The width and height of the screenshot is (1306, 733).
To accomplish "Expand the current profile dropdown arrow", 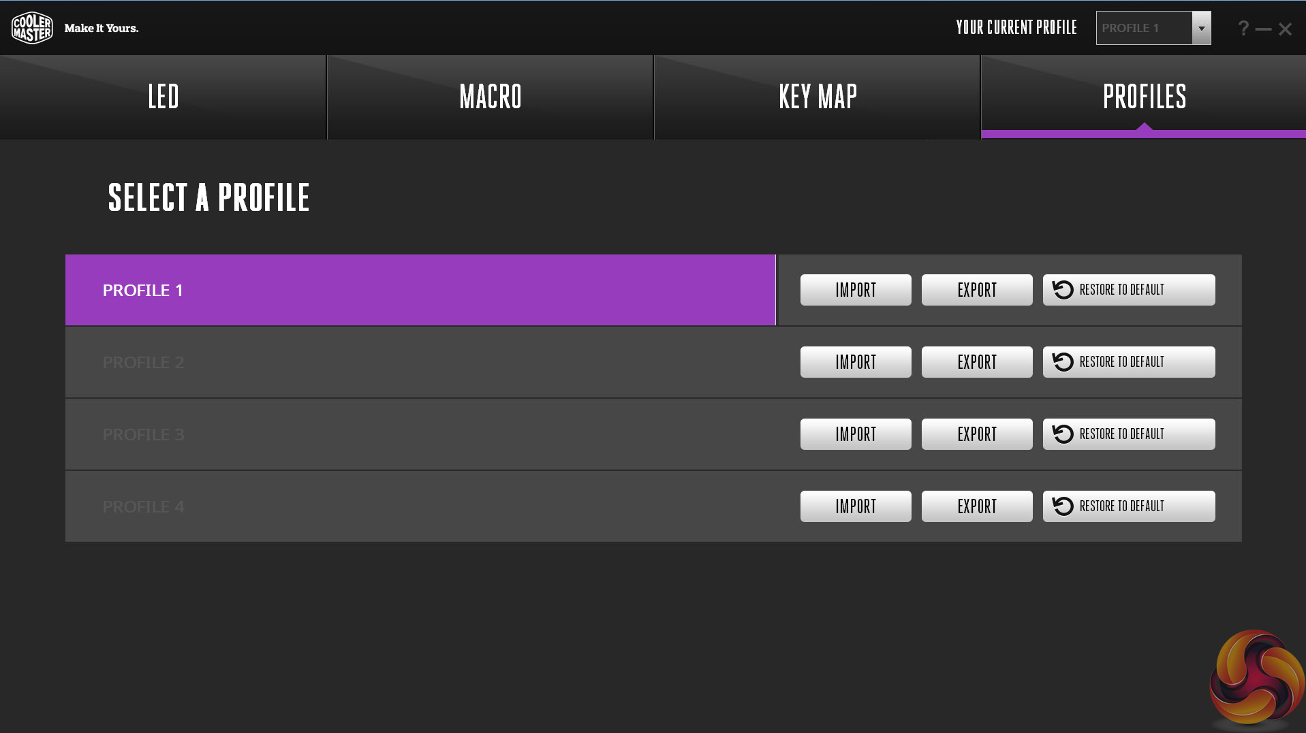I will [x=1201, y=29].
